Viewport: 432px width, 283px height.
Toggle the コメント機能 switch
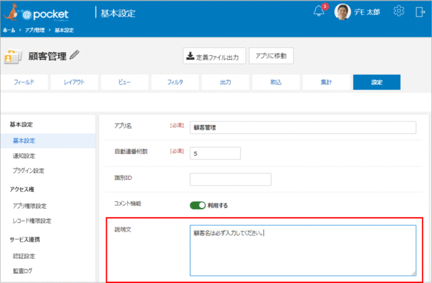click(x=197, y=205)
